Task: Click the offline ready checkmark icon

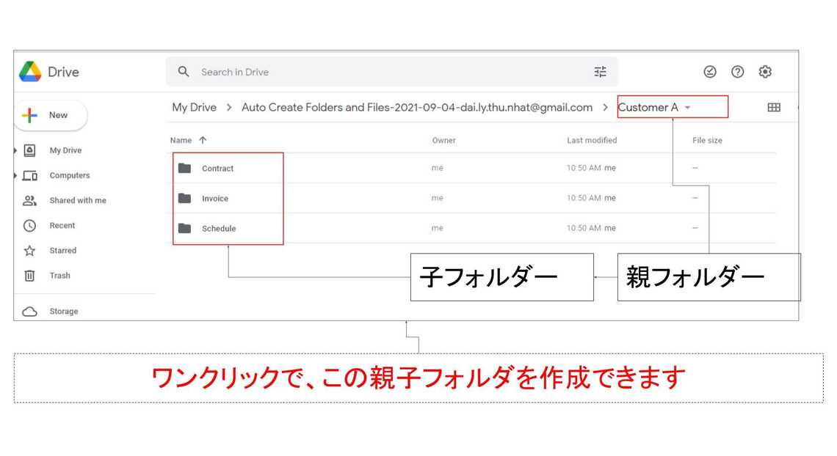Action: 710,72
